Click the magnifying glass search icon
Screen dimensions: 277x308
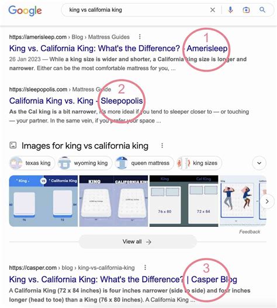[x=262, y=10]
